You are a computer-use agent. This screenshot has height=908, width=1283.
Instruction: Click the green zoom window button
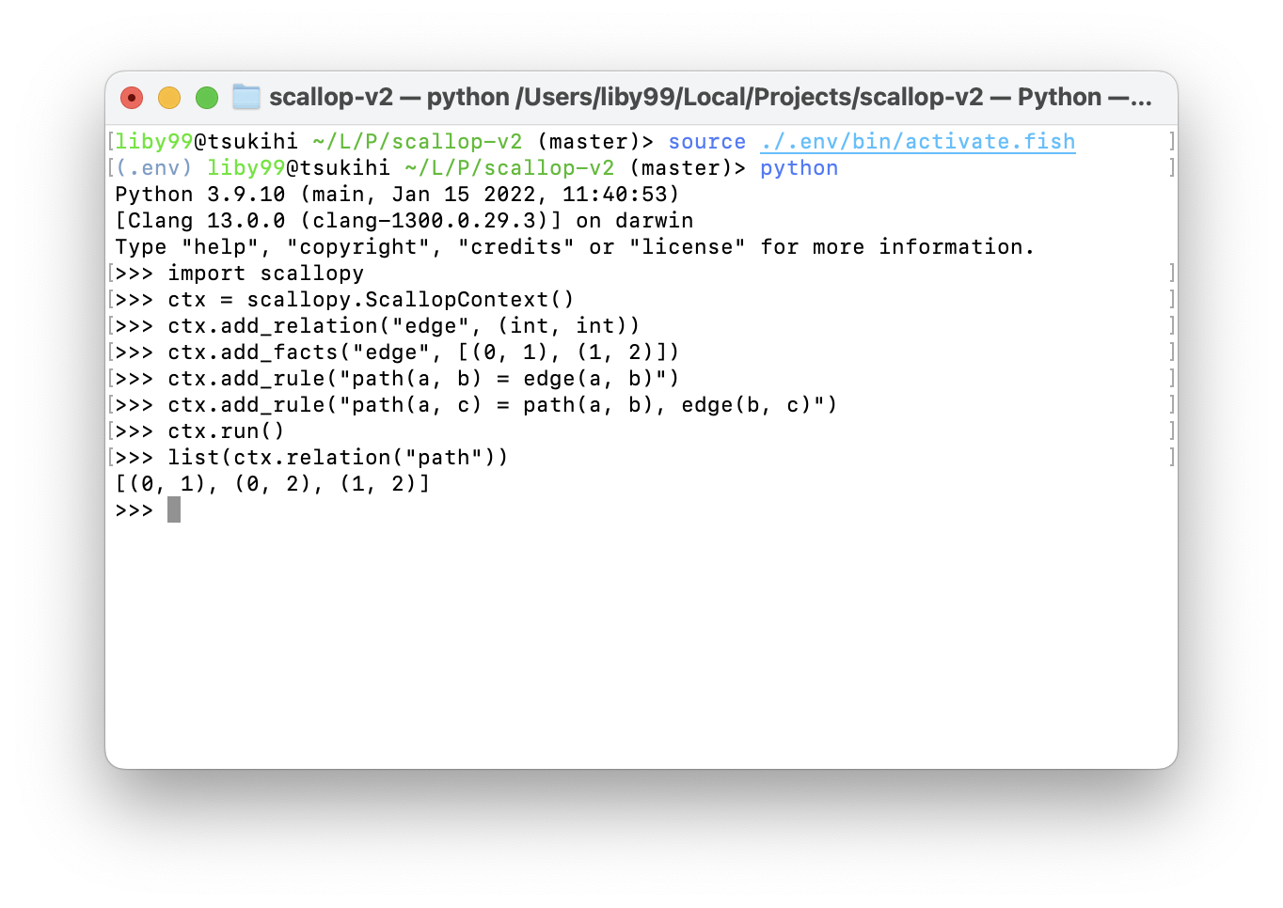(x=207, y=98)
